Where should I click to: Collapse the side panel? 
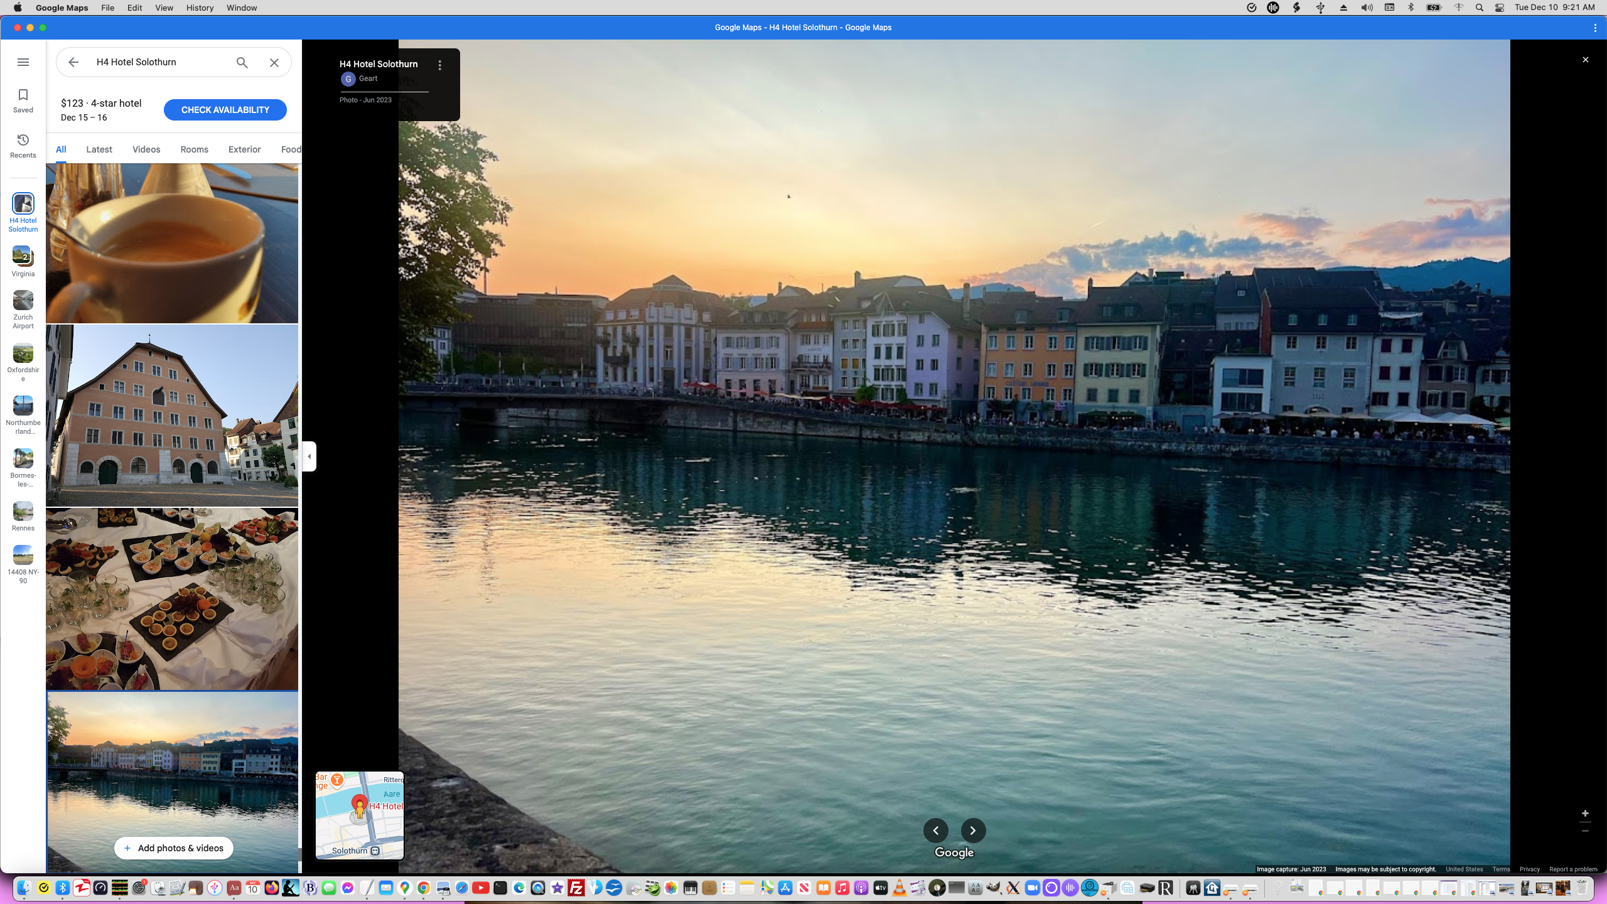[x=309, y=456]
